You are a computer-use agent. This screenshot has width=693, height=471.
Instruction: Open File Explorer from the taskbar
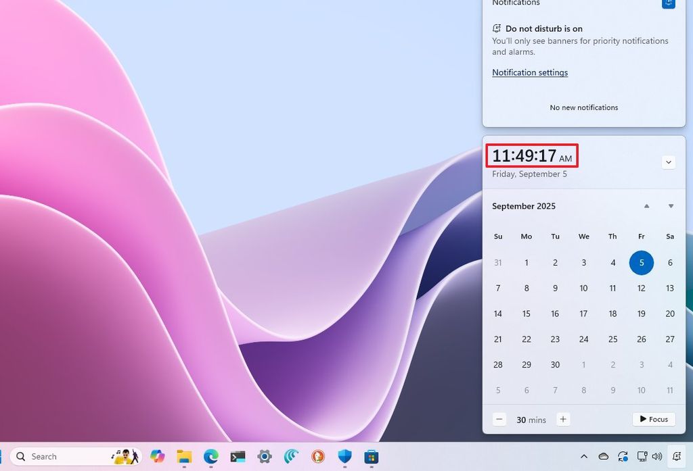tap(183, 456)
